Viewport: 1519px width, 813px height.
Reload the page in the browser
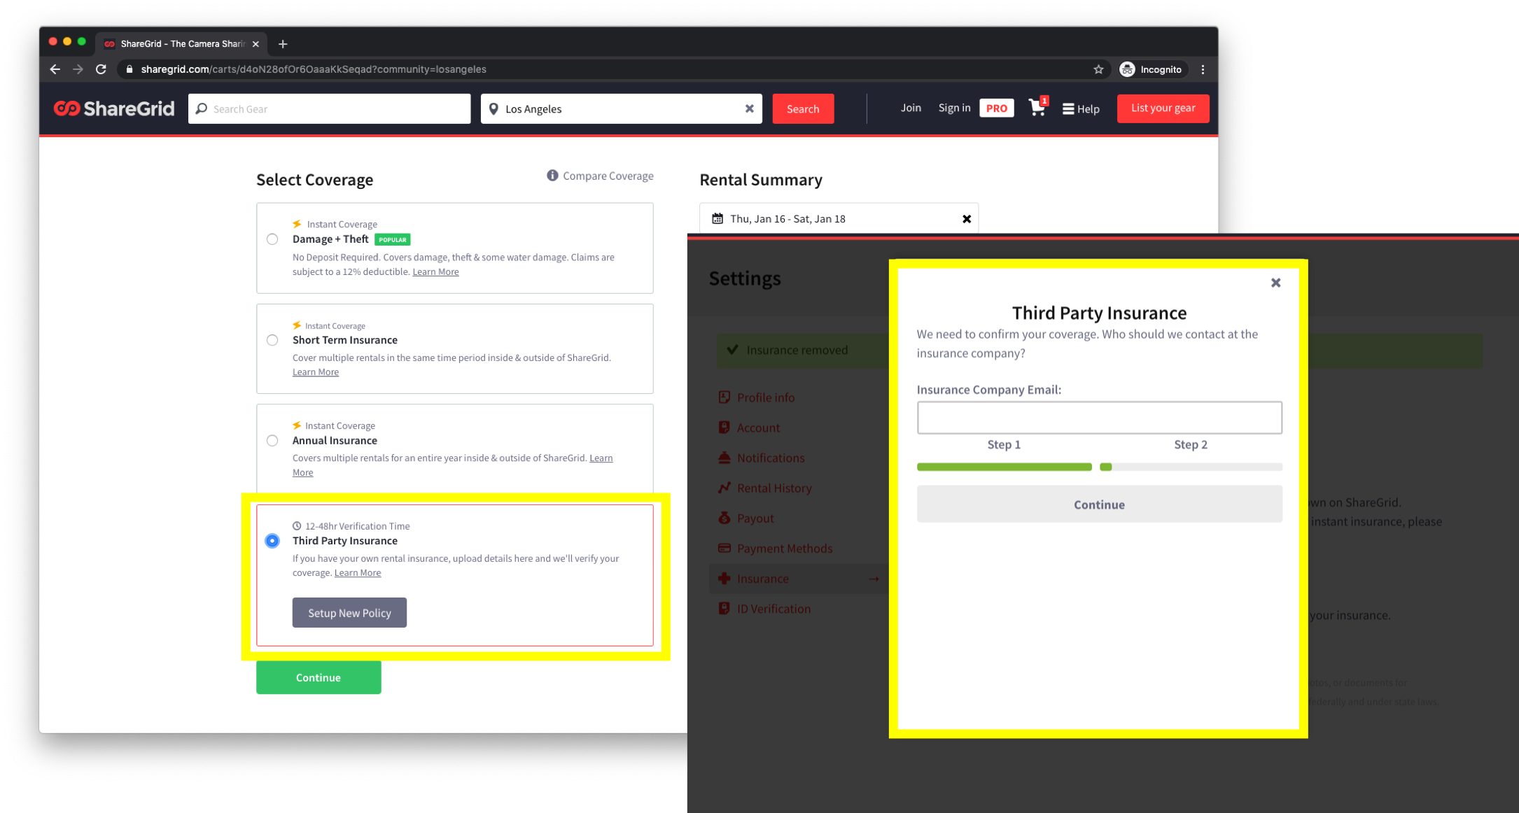pyautogui.click(x=101, y=69)
